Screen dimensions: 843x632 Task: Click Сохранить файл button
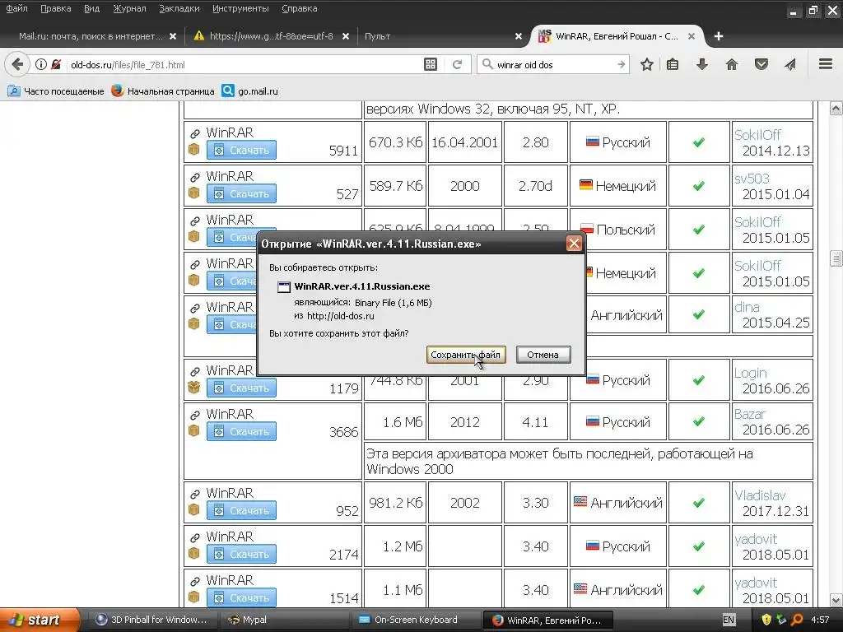[x=466, y=355]
